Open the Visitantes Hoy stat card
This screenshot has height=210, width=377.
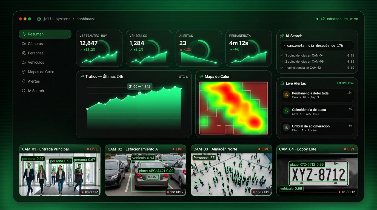point(99,48)
